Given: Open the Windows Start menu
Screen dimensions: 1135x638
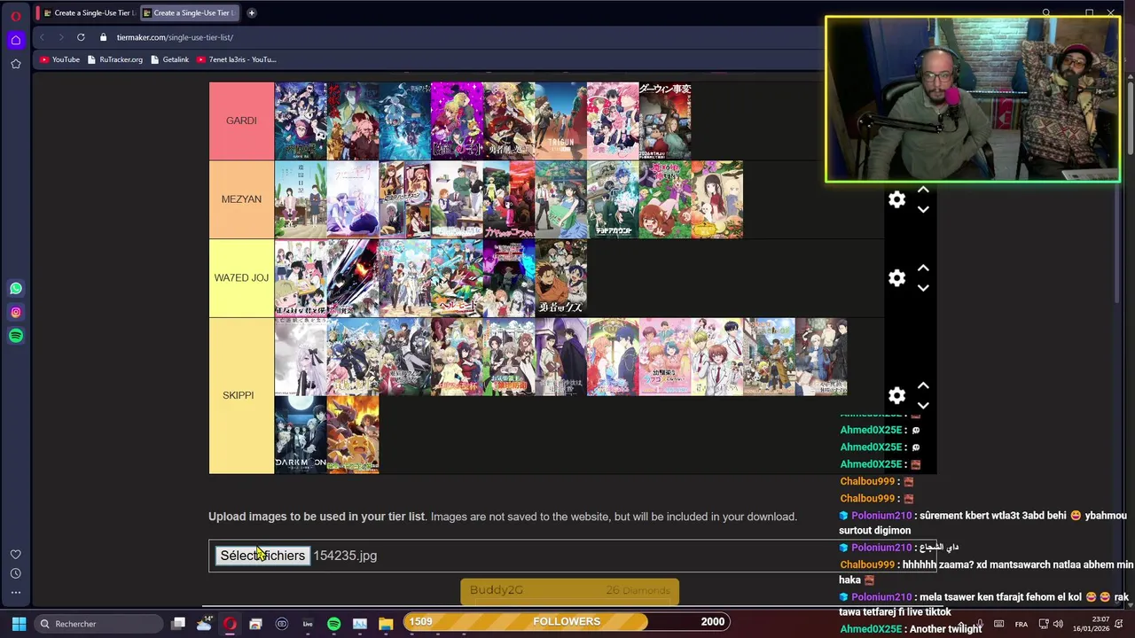Looking at the screenshot, I should [19, 624].
